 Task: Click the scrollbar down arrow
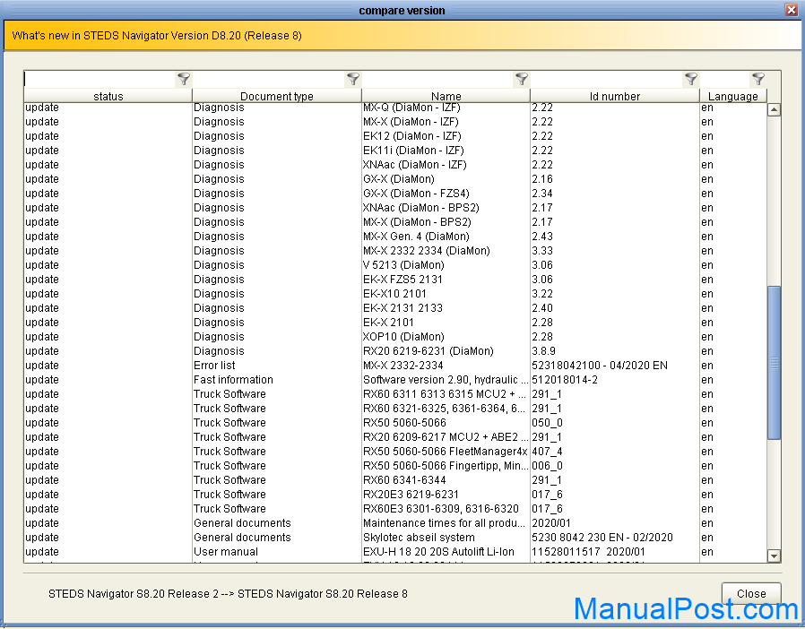point(775,556)
